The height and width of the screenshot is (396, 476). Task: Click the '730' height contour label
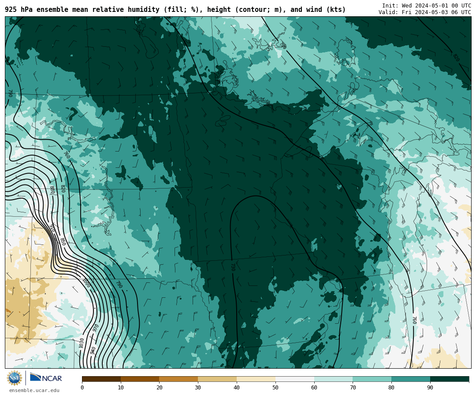click(x=233, y=267)
